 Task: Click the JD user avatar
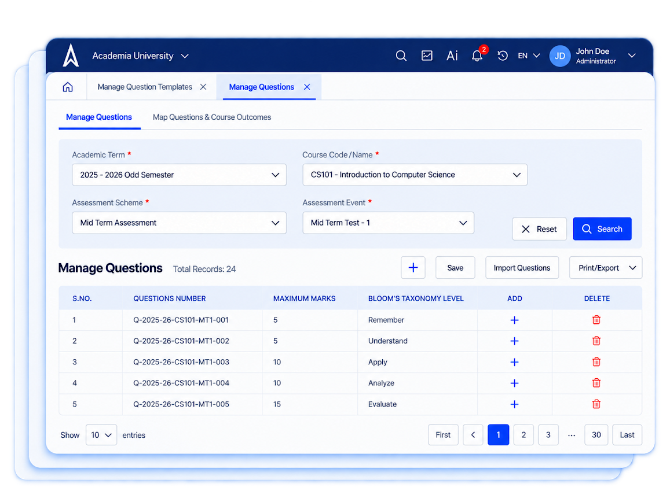pyautogui.click(x=560, y=56)
